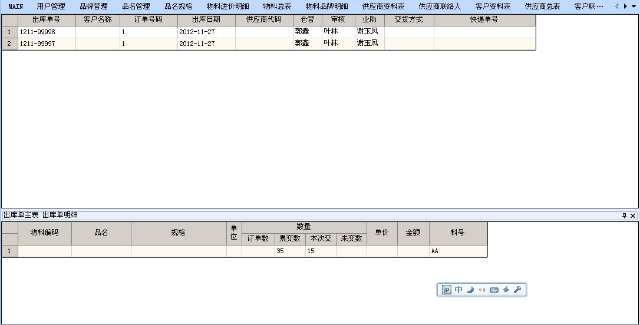Go to the 客户资料表 tab

(x=493, y=6)
